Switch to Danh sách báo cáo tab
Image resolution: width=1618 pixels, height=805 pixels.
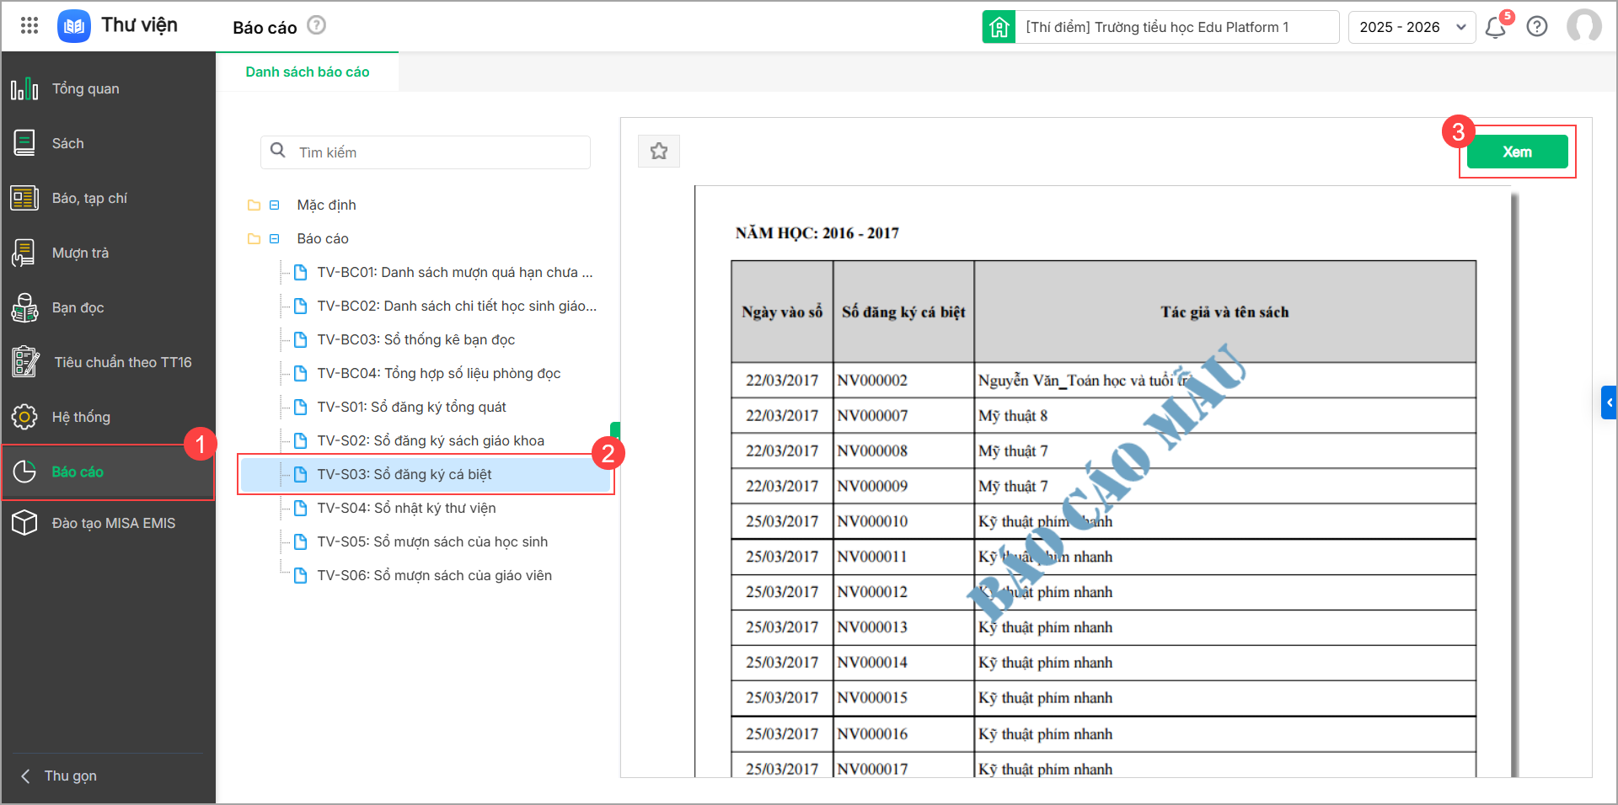pos(308,72)
